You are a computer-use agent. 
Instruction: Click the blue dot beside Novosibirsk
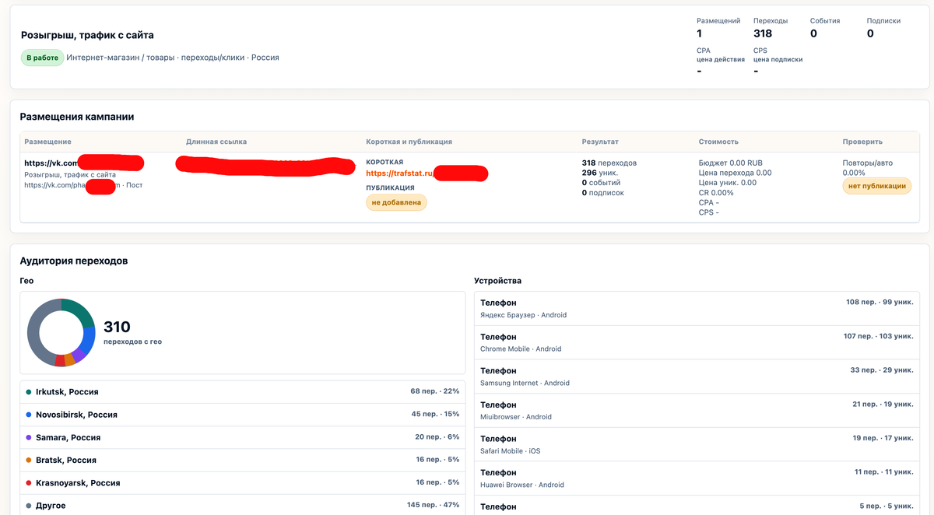(x=29, y=415)
